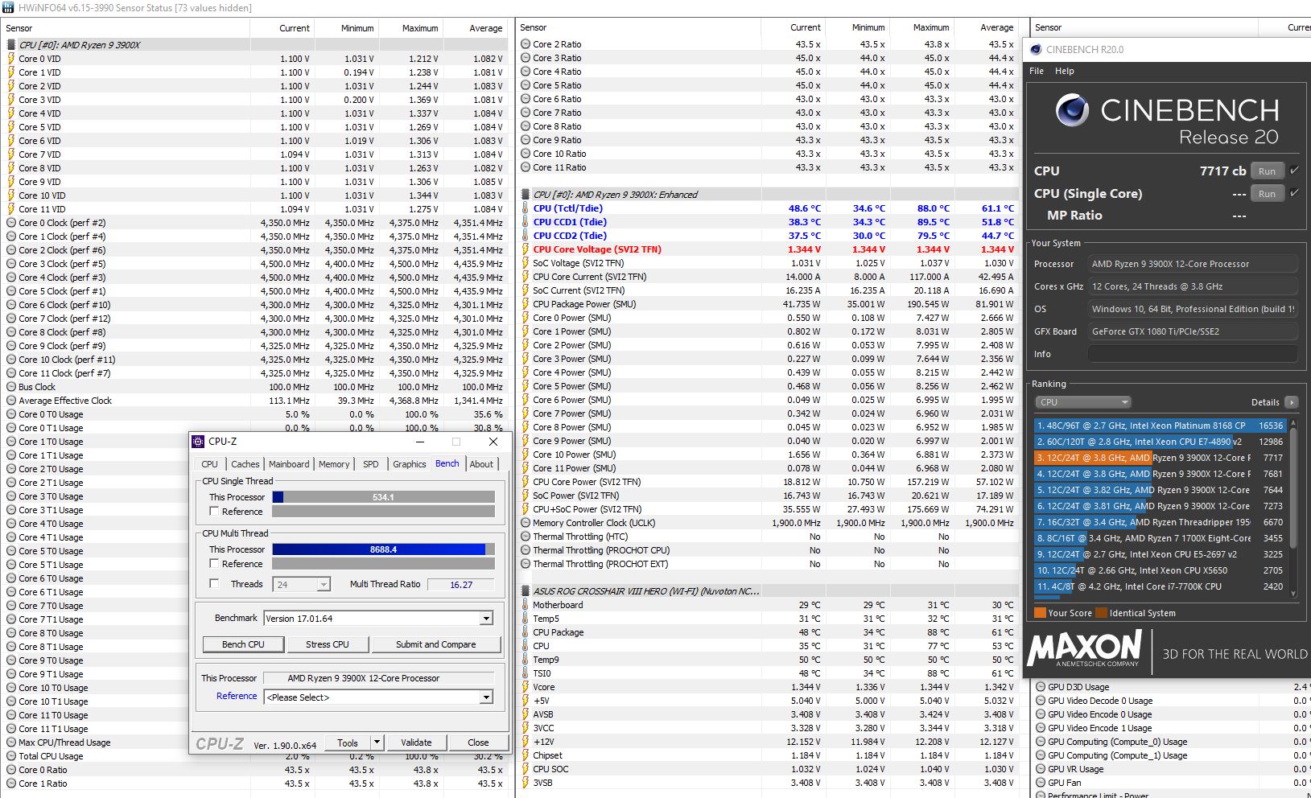This screenshot has height=798, width=1311.
Task: Click the single thread score bar showing 534.1
Action: point(383,497)
